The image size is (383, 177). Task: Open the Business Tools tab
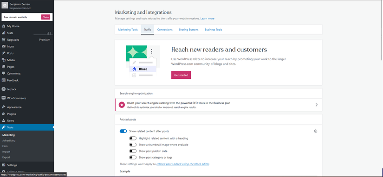click(213, 30)
